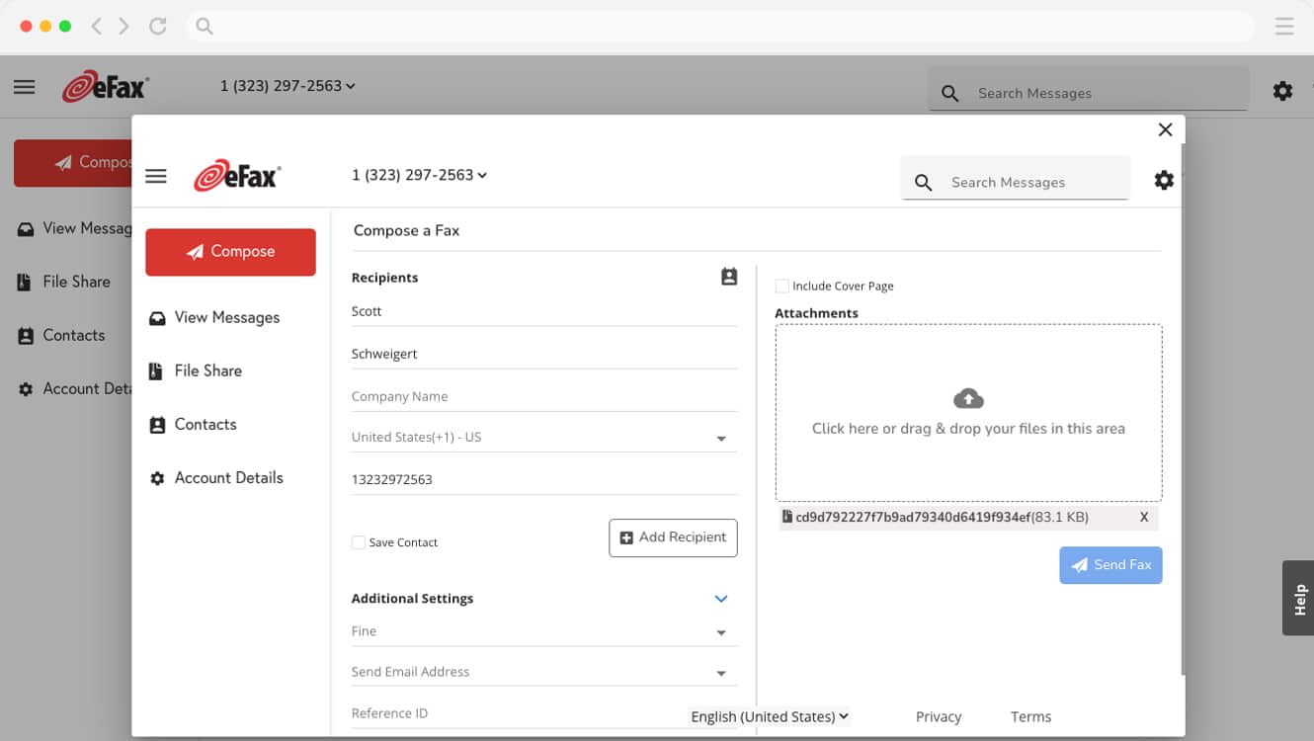Open Account Details settings
This screenshot has height=741, width=1314.
tap(156, 477)
